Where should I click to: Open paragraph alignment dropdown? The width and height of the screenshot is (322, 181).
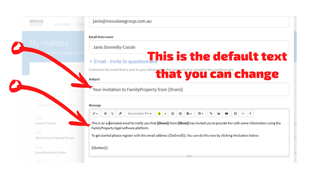pos(189,113)
